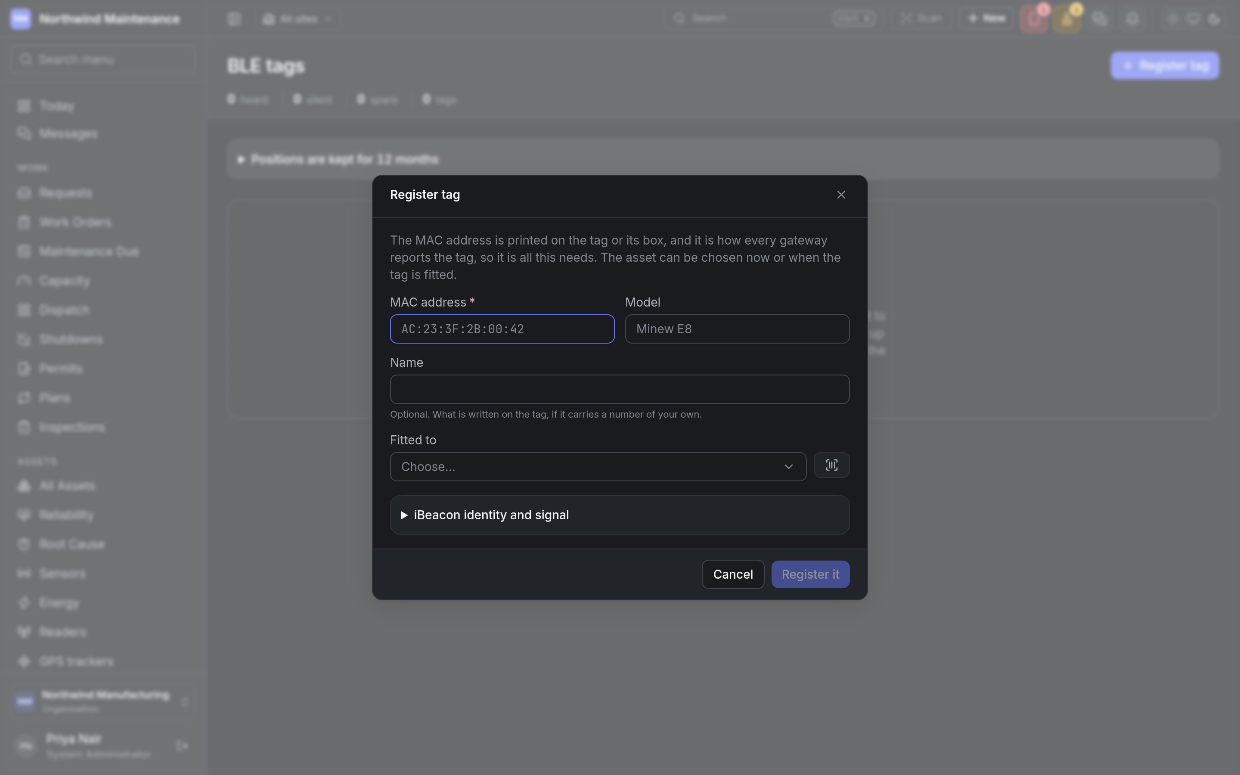This screenshot has width=1240, height=775.
Task: Open Shutdowns in the sidebar
Action: click(102, 339)
